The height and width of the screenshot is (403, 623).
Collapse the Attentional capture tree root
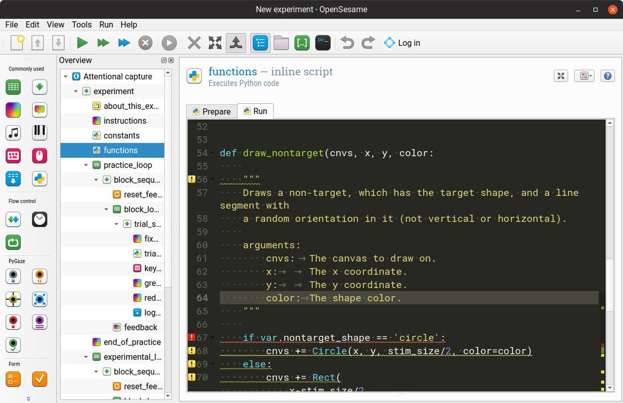66,76
